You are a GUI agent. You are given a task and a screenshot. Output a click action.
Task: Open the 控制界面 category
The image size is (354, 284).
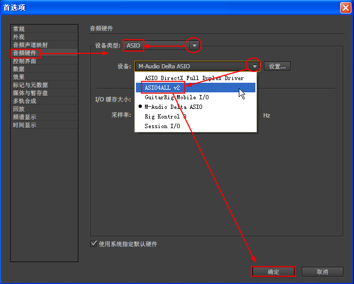44,61
